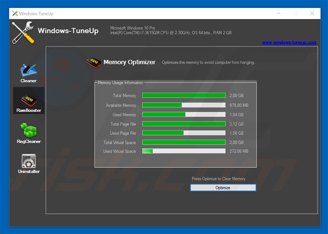Click the Microsoft Windows 10 Pro system text
This screenshot has height=234, width=328.
[132, 28]
